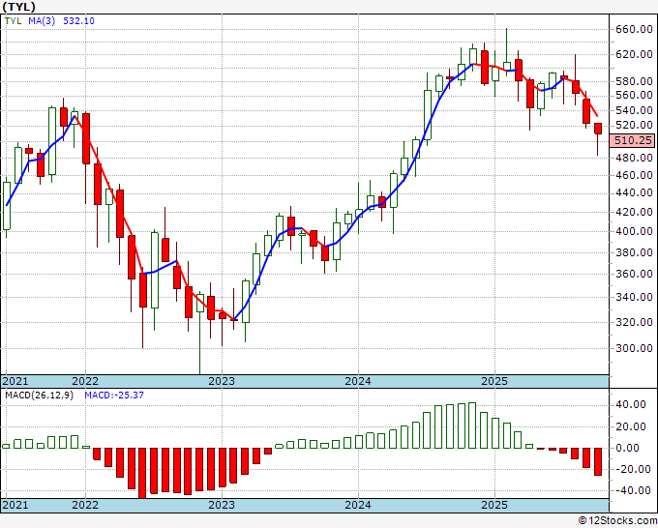This screenshot has height=528, width=658.
Task: Click 2021 on the MACD time axis
Action: click(15, 505)
